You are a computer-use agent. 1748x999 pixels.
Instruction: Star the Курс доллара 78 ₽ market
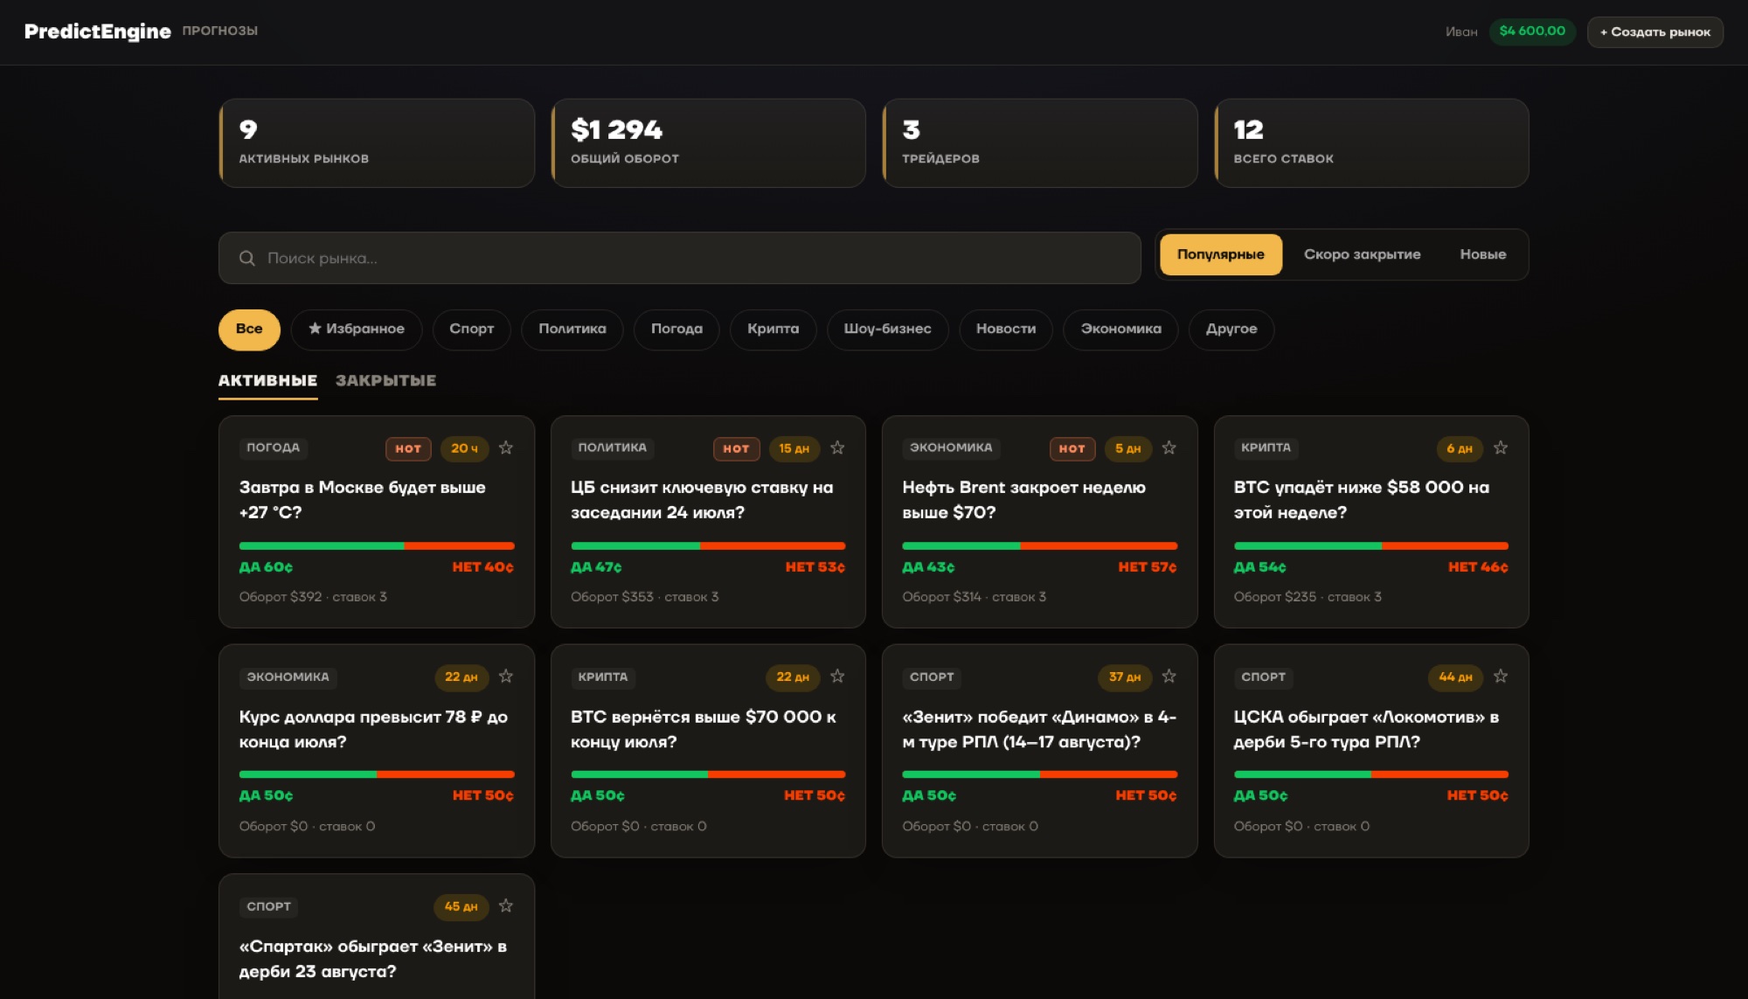(506, 676)
